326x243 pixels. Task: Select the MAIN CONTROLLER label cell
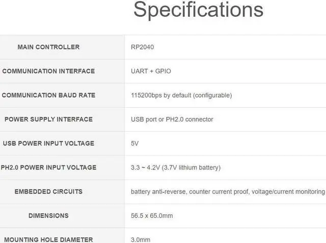[48, 47]
